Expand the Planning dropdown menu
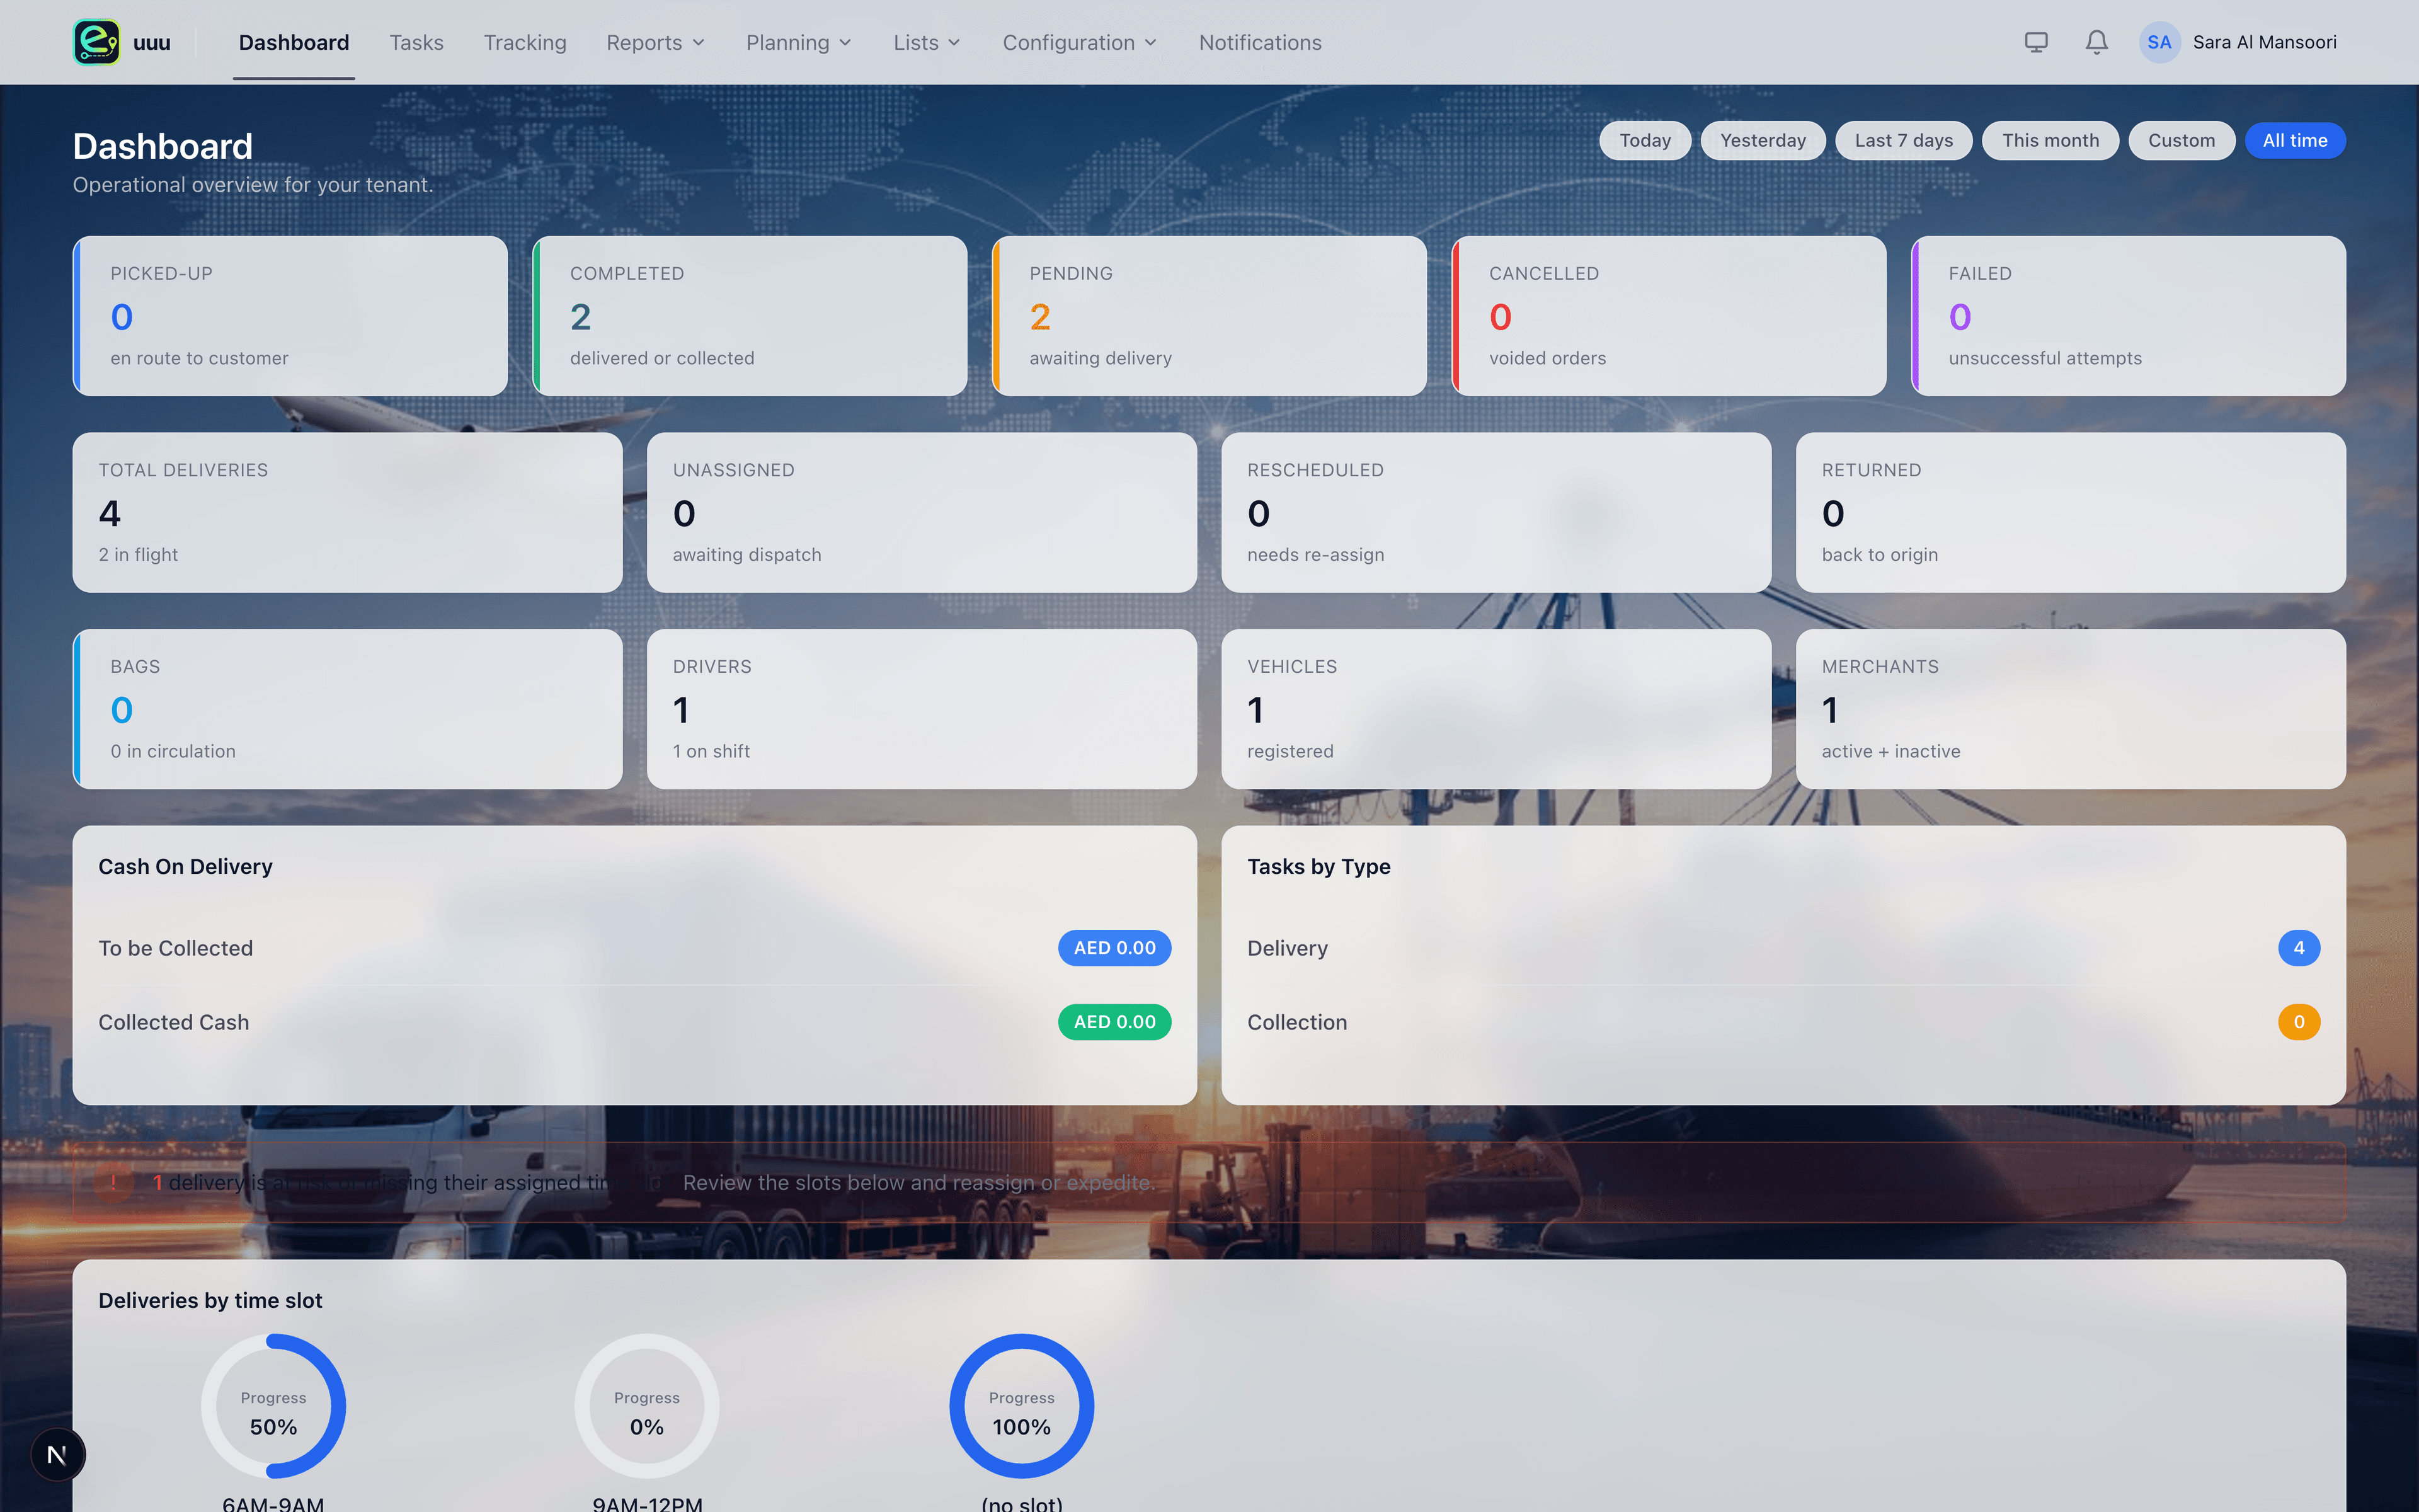The image size is (2419, 1512). pyautogui.click(x=799, y=42)
